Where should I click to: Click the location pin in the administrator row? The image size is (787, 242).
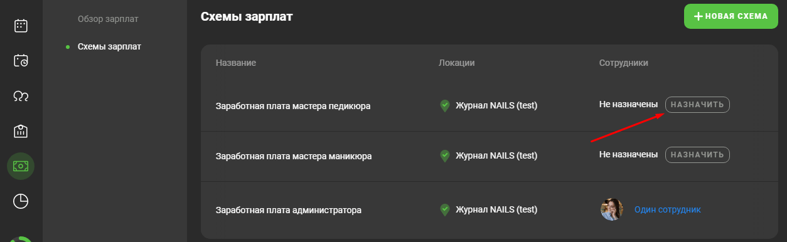point(445,210)
